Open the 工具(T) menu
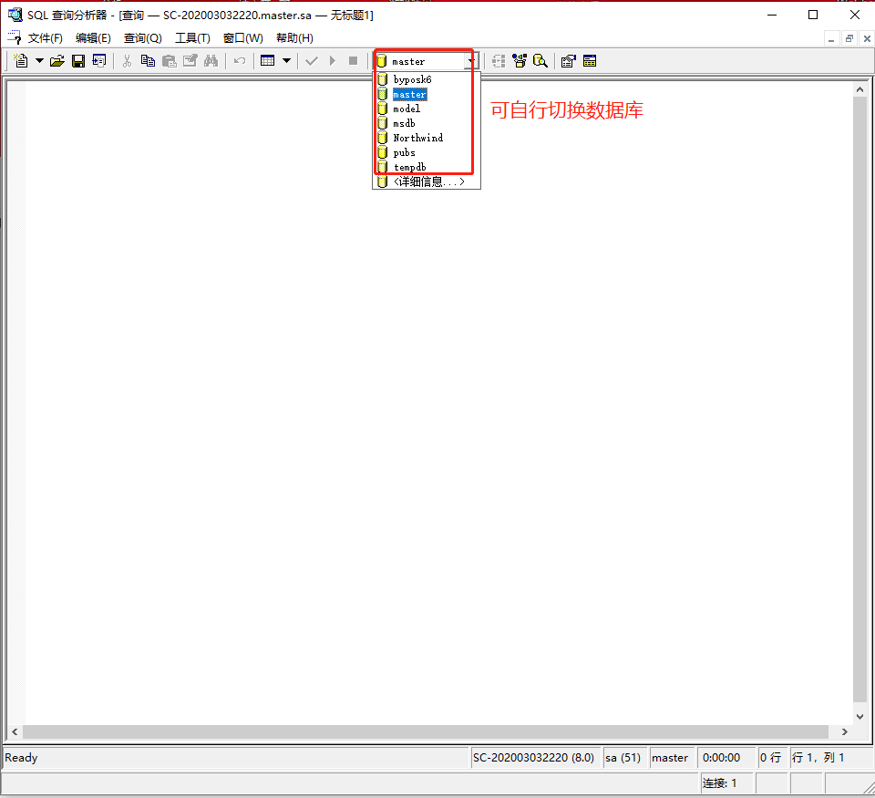This screenshot has height=798, width=875. point(193,37)
